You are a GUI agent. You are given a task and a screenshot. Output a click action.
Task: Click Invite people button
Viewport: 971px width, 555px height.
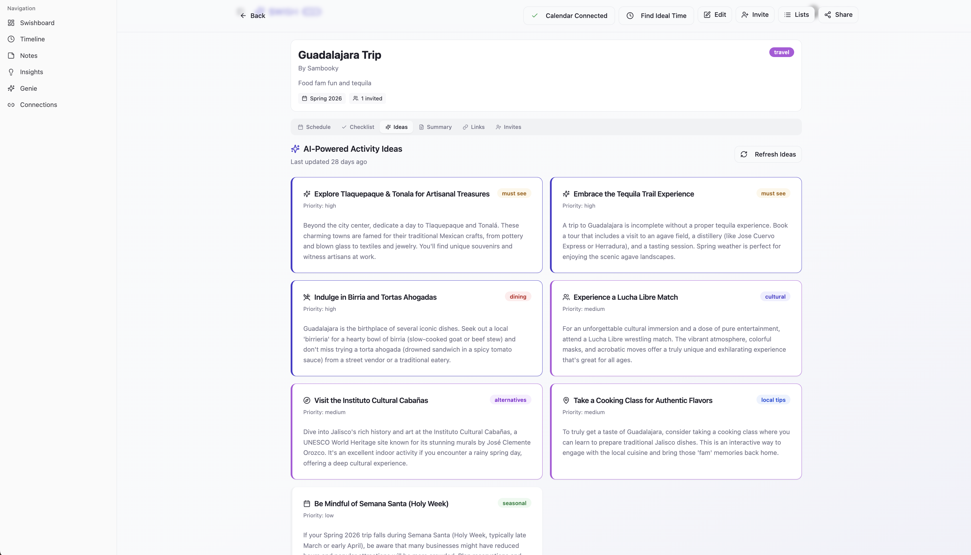pos(754,15)
